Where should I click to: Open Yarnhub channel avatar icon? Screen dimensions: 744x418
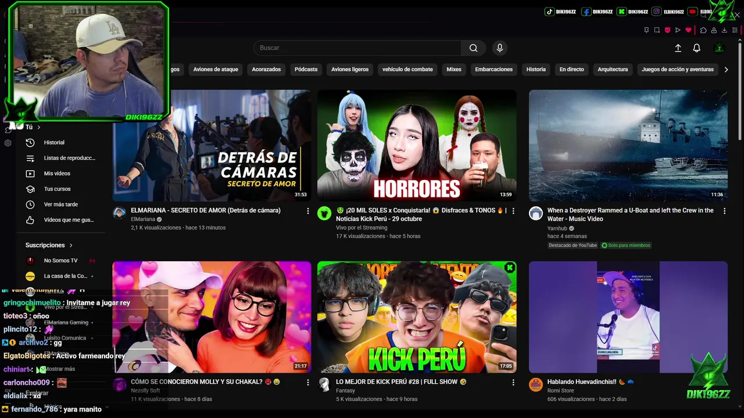pos(535,212)
